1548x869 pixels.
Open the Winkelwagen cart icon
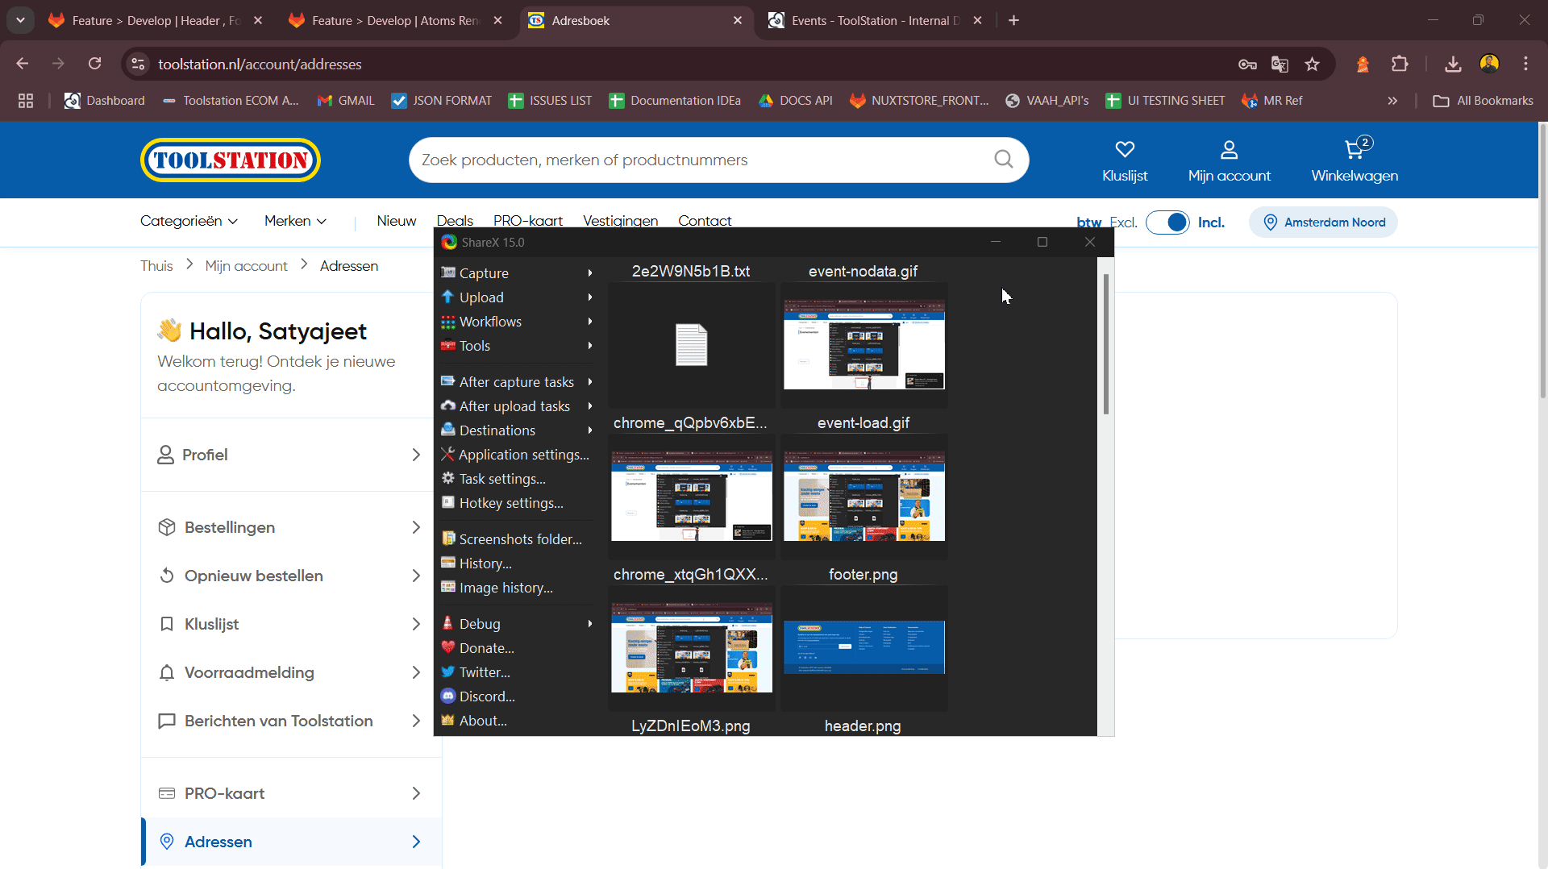[1354, 150]
